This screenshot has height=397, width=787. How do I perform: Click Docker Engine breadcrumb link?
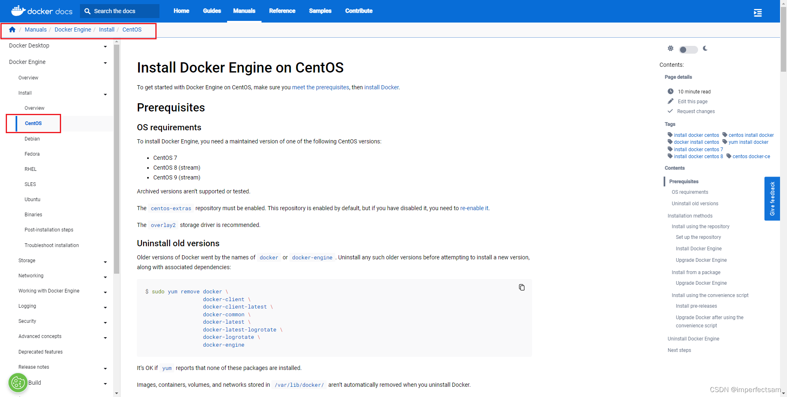[x=73, y=29]
